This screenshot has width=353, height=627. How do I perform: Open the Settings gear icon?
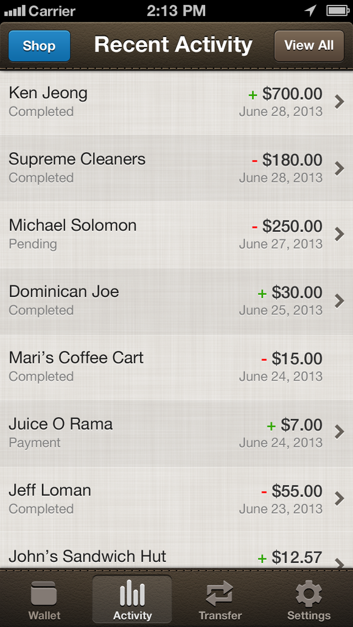click(x=309, y=594)
